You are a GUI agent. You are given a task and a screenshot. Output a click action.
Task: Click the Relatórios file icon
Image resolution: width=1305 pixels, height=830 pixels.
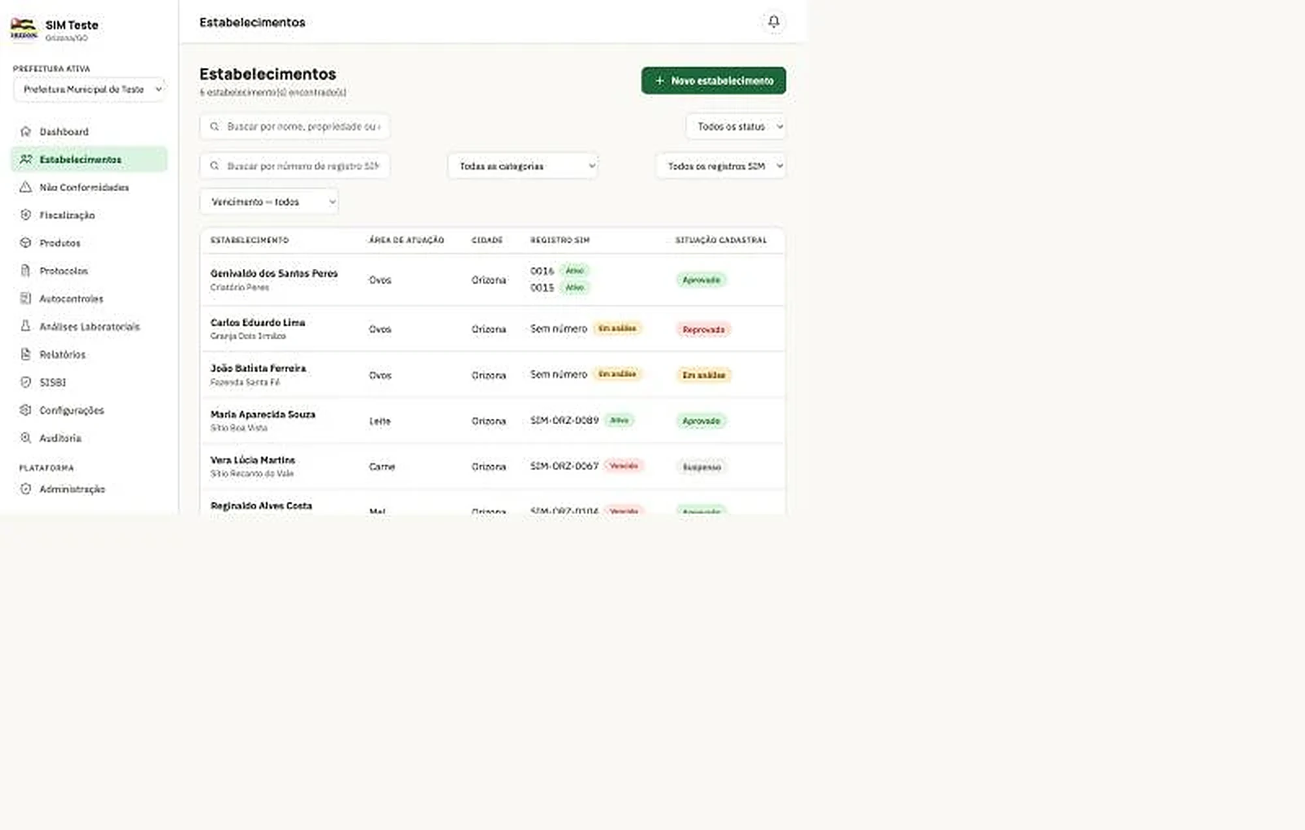(x=25, y=354)
